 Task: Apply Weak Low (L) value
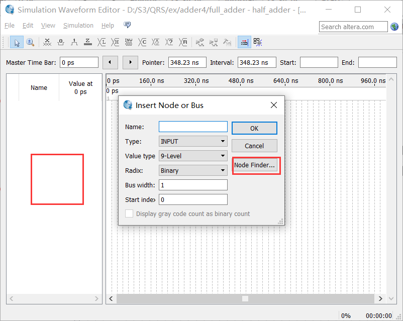point(102,42)
